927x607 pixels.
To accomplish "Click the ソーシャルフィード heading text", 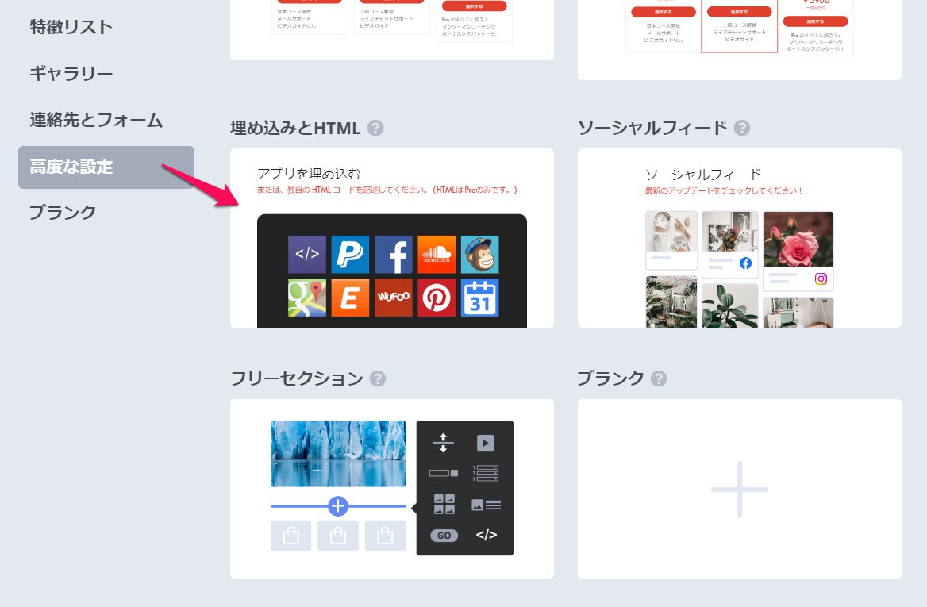I will pos(652,128).
